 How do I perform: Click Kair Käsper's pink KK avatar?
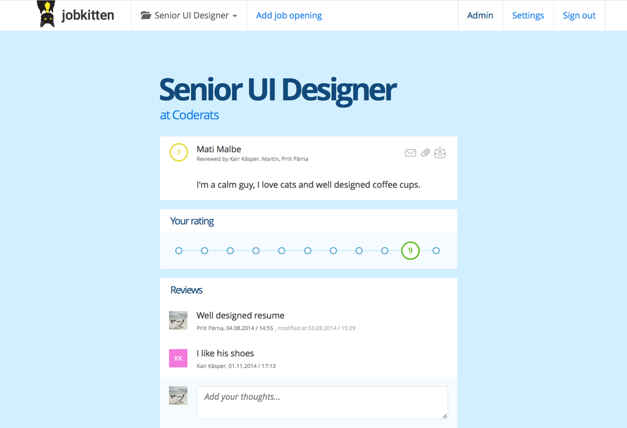178,358
